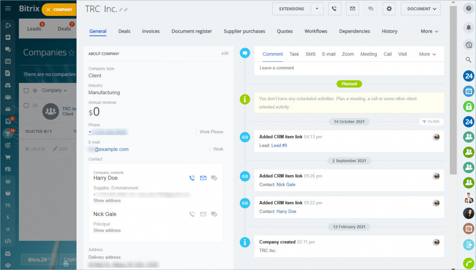Expand the More tabs dropdown in header

point(430,31)
